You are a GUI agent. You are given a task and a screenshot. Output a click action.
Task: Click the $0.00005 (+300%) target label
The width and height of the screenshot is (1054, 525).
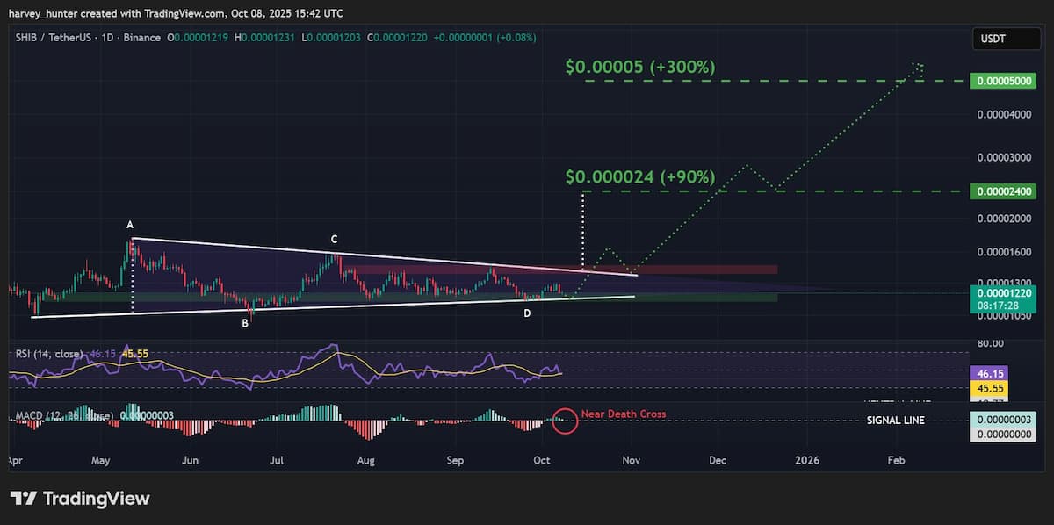tap(640, 67)
